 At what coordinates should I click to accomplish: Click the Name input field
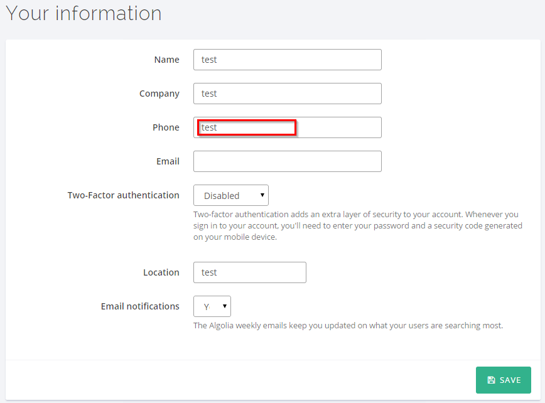tap(288, 60)
